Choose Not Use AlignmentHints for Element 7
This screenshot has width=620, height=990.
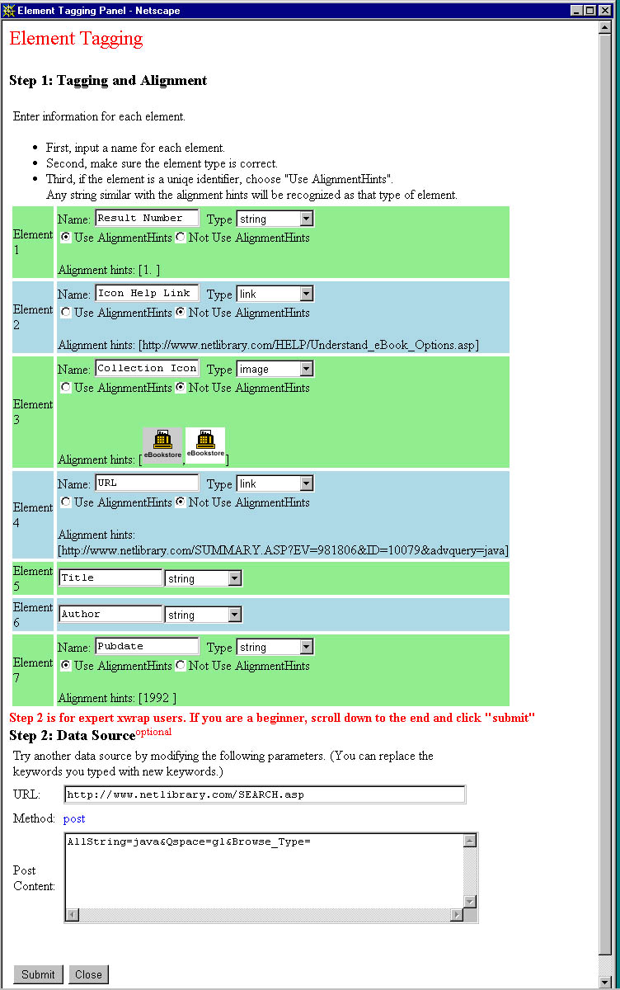click(x=181, y=666)
